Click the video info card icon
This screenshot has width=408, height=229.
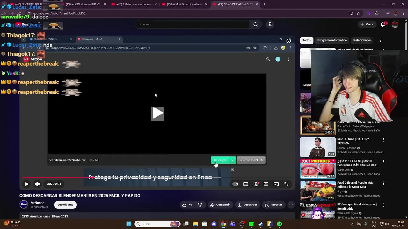click(x=288, y=41)
